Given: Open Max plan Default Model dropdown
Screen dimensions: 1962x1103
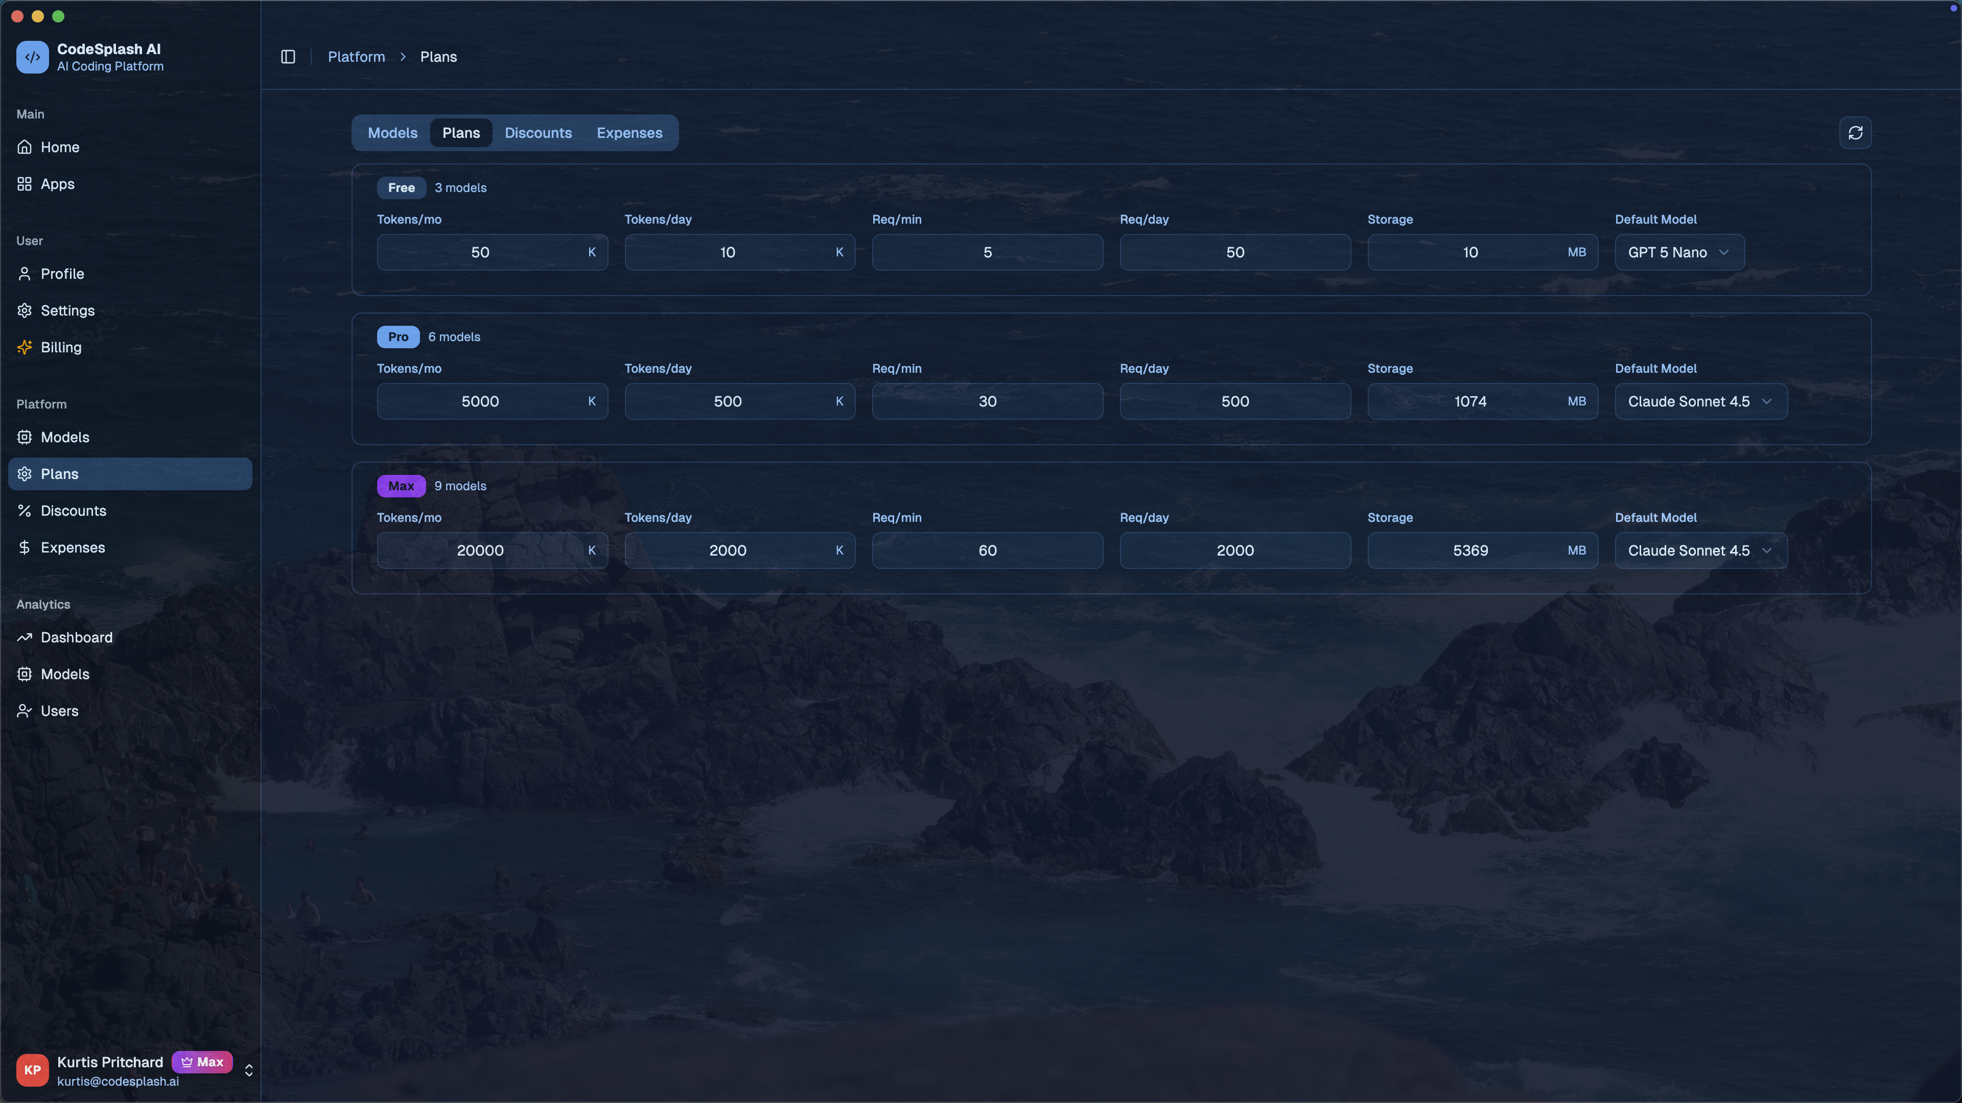Looking at the screenshot, I should (x=1700, y=550).
